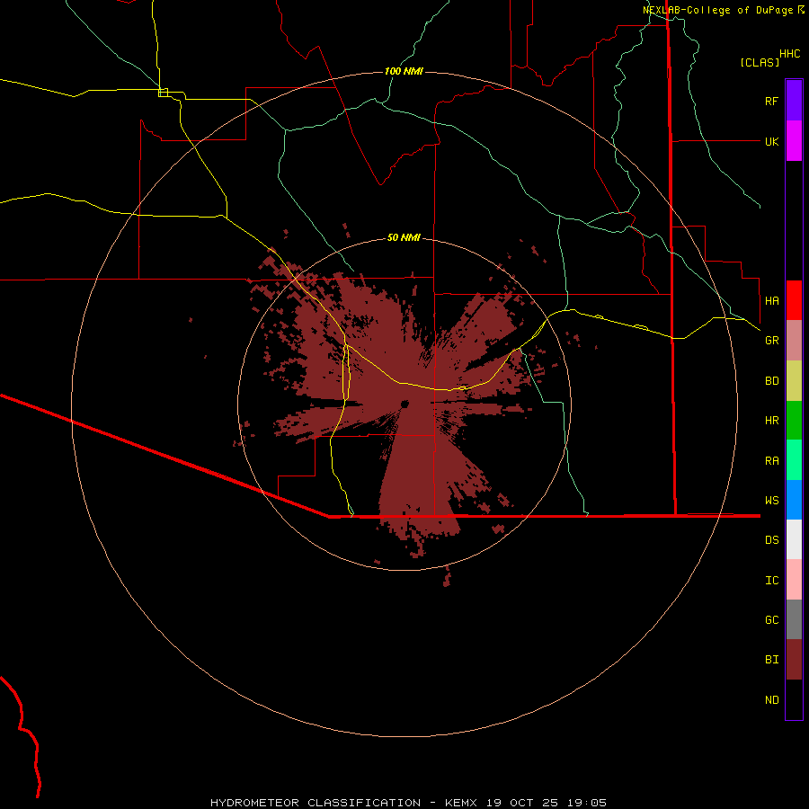Click the GC legend label
Viewport: 809px width, 809px height.
click(771, 620)
